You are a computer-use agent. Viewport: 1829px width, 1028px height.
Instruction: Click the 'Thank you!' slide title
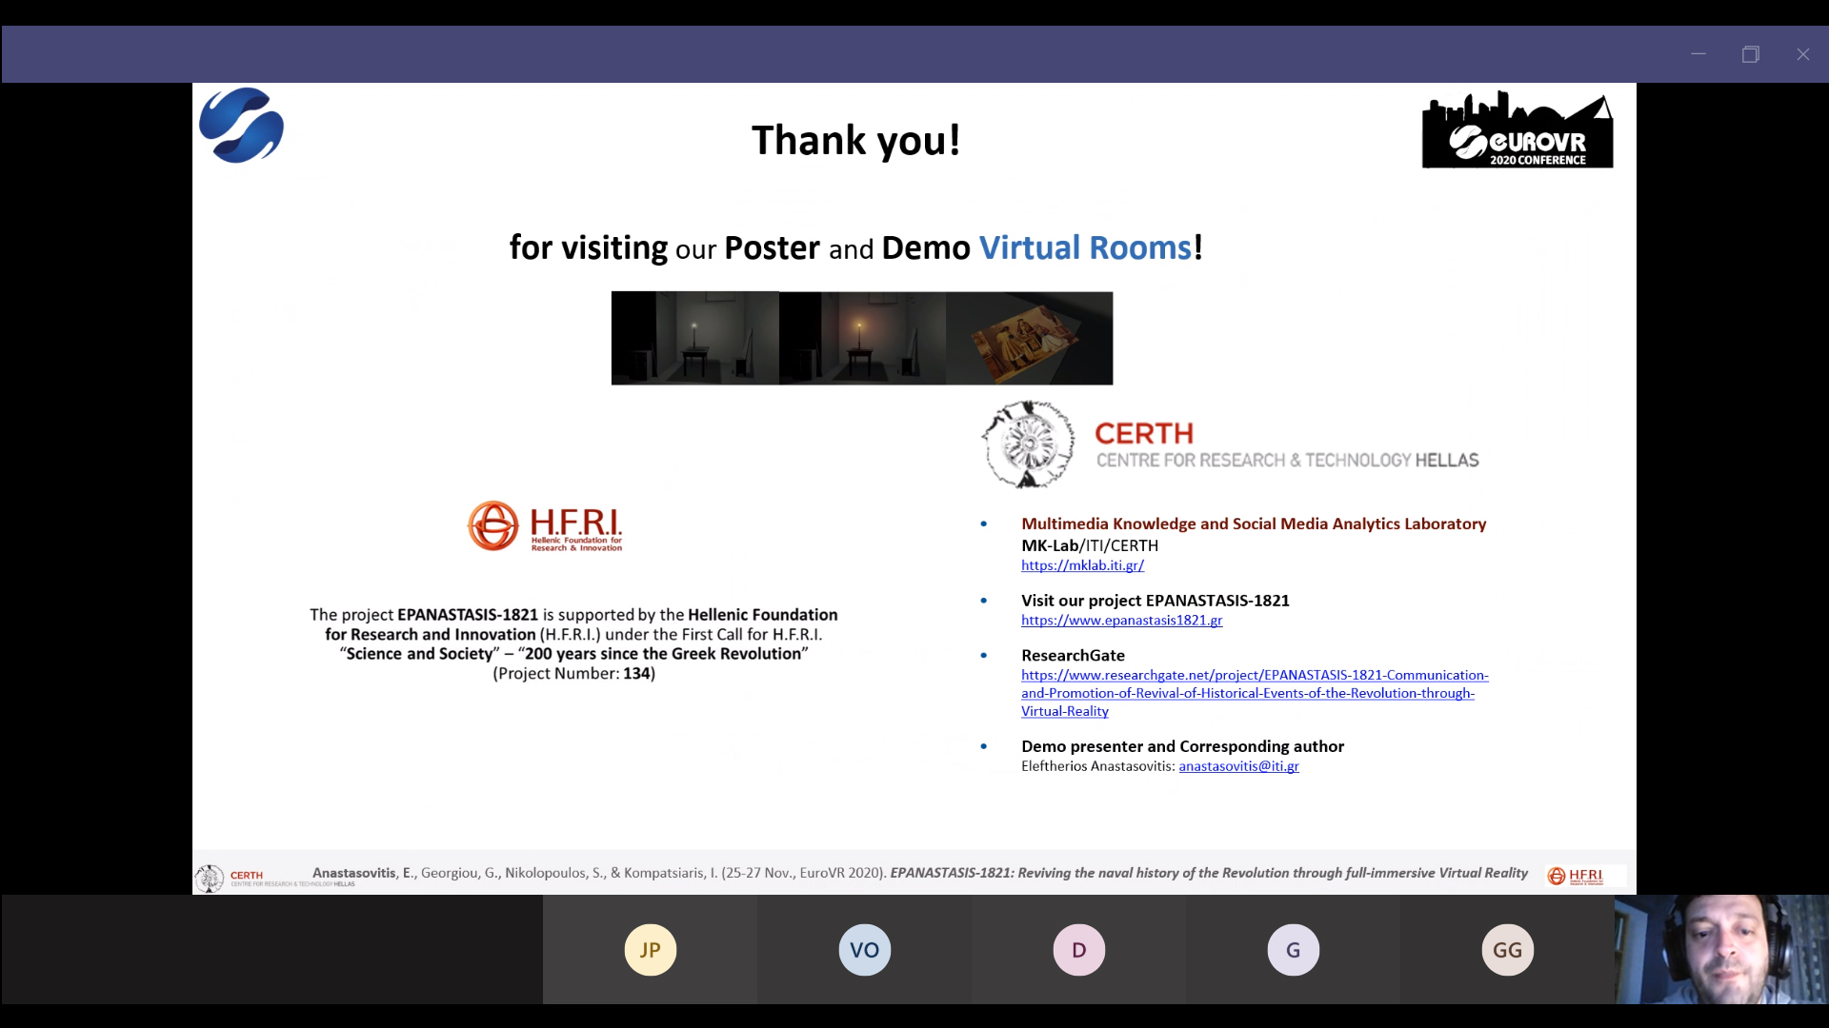pos(855,140)
